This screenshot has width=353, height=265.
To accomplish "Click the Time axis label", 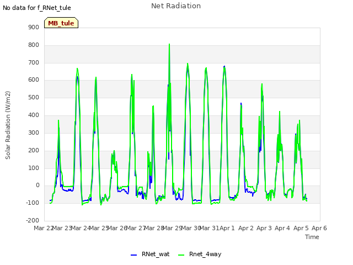I will coord(312,237).
